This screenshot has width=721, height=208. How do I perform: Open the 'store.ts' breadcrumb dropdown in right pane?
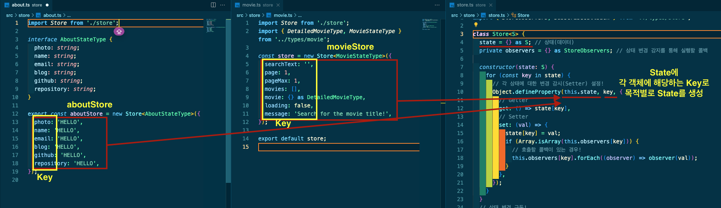coord(496,15)
